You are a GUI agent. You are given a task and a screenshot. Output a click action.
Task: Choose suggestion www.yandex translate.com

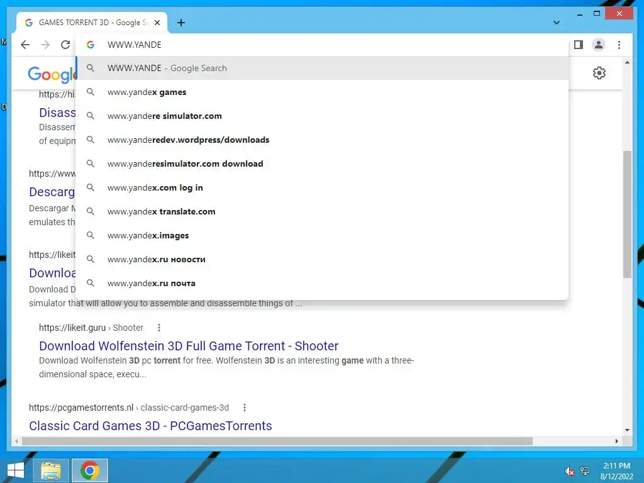[323, 211]
